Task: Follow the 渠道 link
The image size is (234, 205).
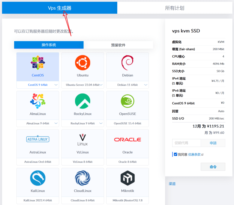Action: point(172,184)
